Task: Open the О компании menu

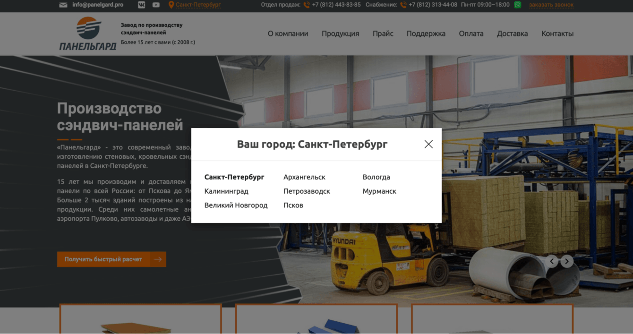Action: click(288, 34)
